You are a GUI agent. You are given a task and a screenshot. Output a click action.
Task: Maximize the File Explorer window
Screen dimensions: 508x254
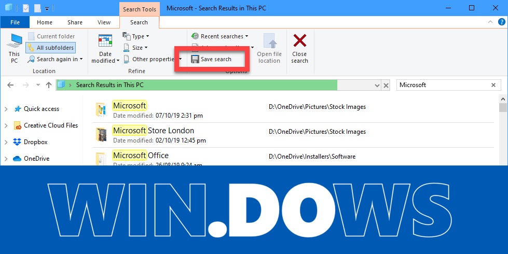tap(472, 8)
